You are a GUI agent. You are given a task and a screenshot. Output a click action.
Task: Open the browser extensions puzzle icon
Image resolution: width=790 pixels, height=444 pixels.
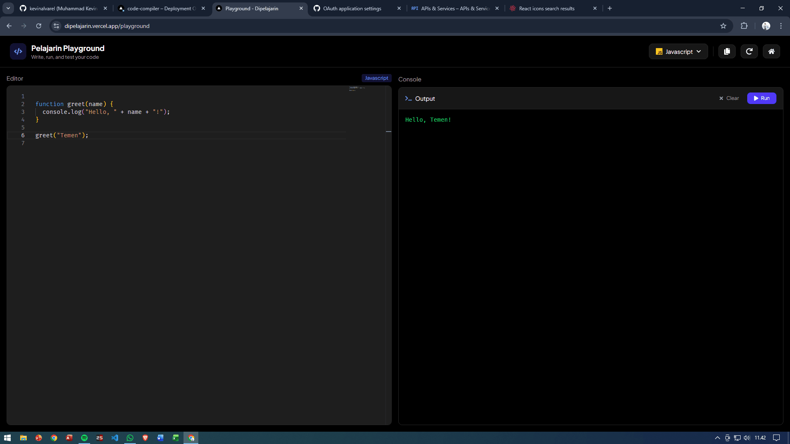click(744, 25)
